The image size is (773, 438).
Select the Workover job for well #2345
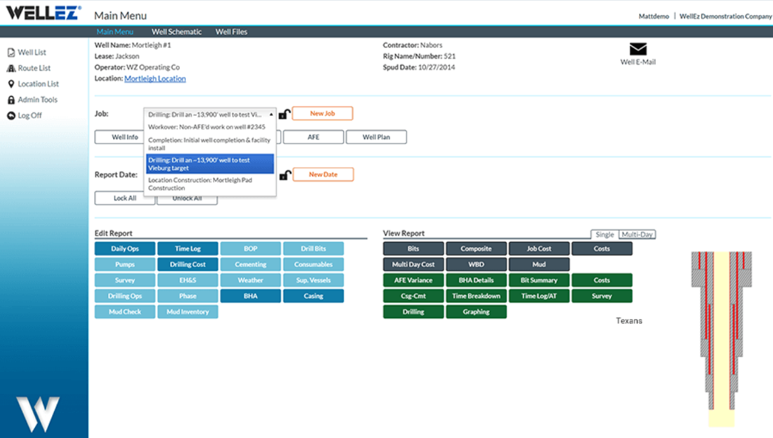[x=207, y=126]
